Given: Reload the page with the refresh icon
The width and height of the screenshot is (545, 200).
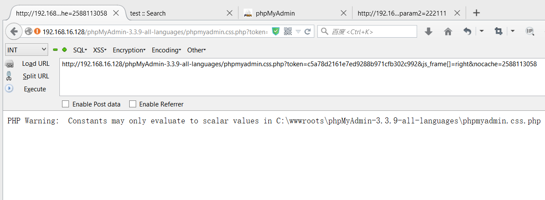Looking at the screenshot, I should point(308,31).
